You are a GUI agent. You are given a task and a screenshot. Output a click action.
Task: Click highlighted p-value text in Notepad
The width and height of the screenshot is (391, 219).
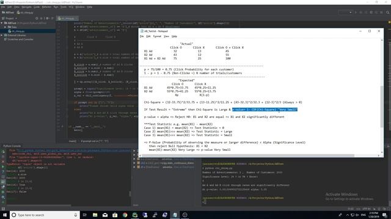pos(265,109)
